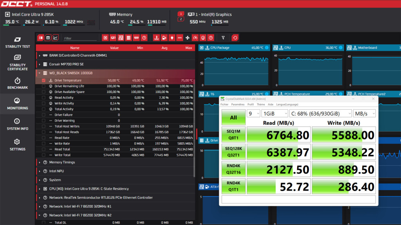Check the Total Host Writes checkbox
The width and height of the screenshot is (401, 225).
coord(43,126)
